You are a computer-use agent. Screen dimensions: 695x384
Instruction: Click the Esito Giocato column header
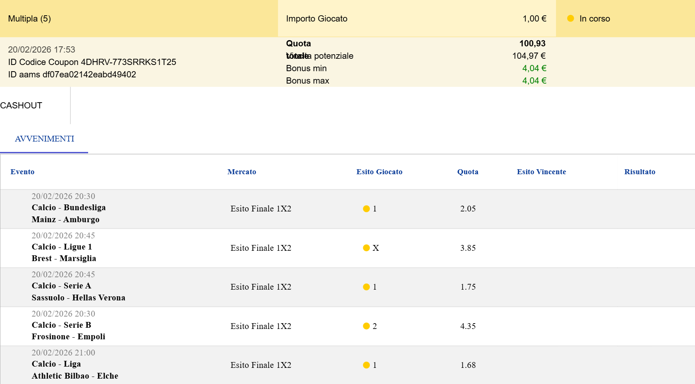click(x=379, y=172)
